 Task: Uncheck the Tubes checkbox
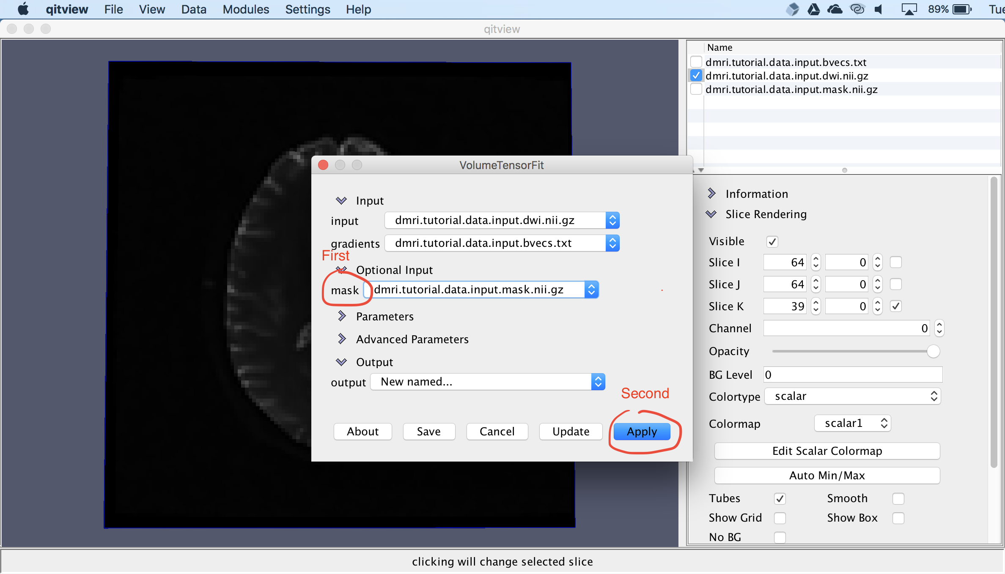780,499
